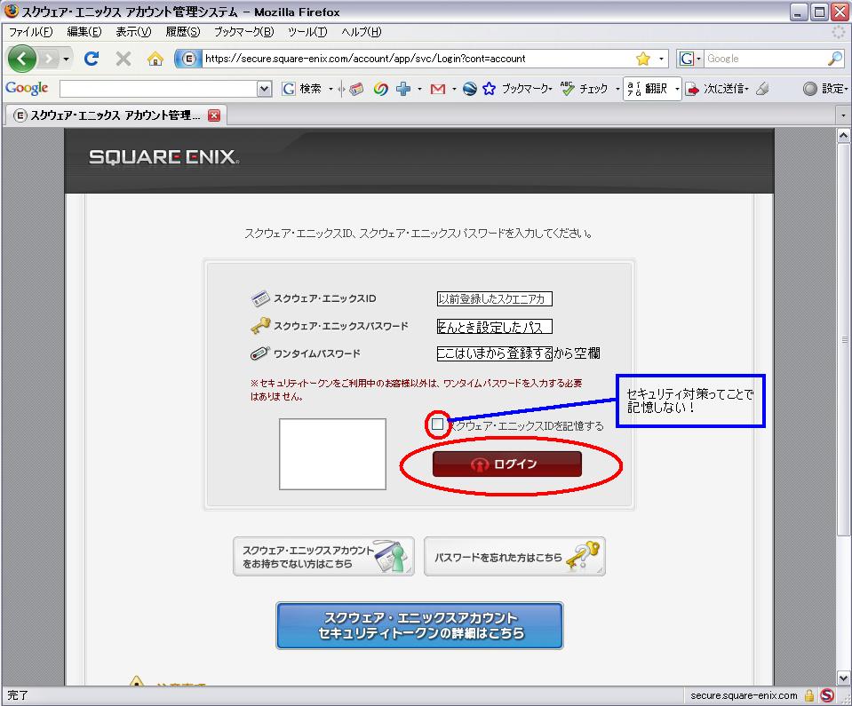Bookmark this page with the star icon
Image resolution: width=852 pixels, height=706 pixels.
pyautogui.click(x=643, y=58)
